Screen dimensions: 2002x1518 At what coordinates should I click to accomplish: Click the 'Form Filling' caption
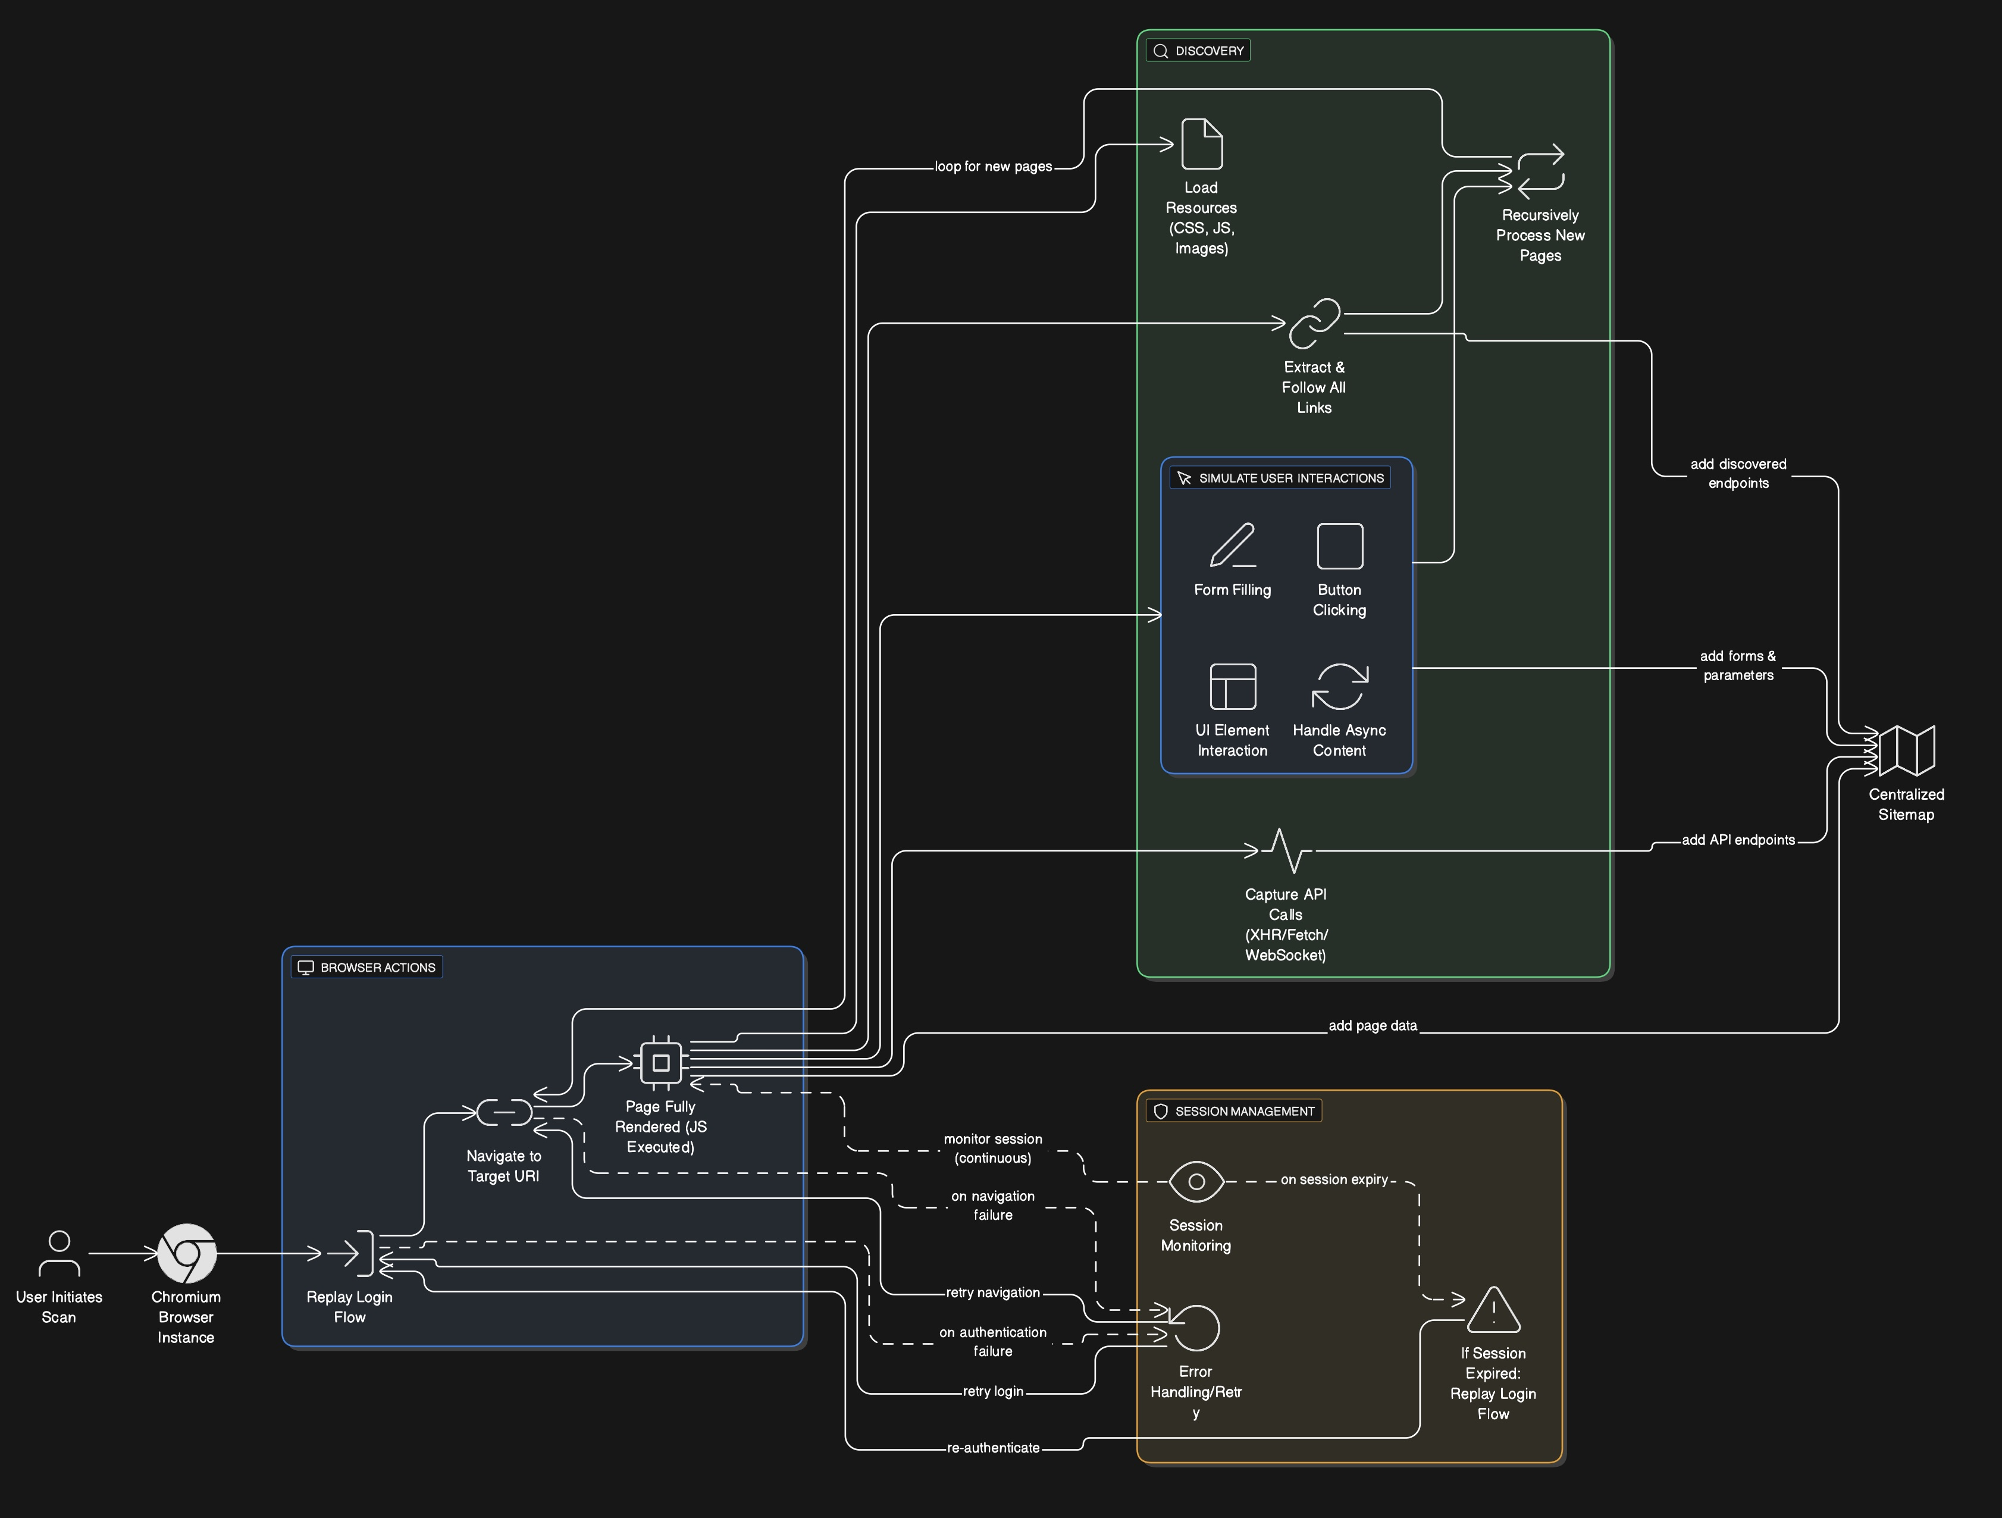click(1233, 590)
